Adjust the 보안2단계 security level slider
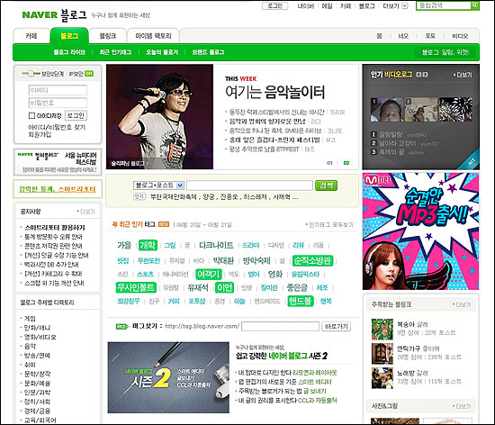The width and height of the screenshot is (495, 425). tap(31, 74)
